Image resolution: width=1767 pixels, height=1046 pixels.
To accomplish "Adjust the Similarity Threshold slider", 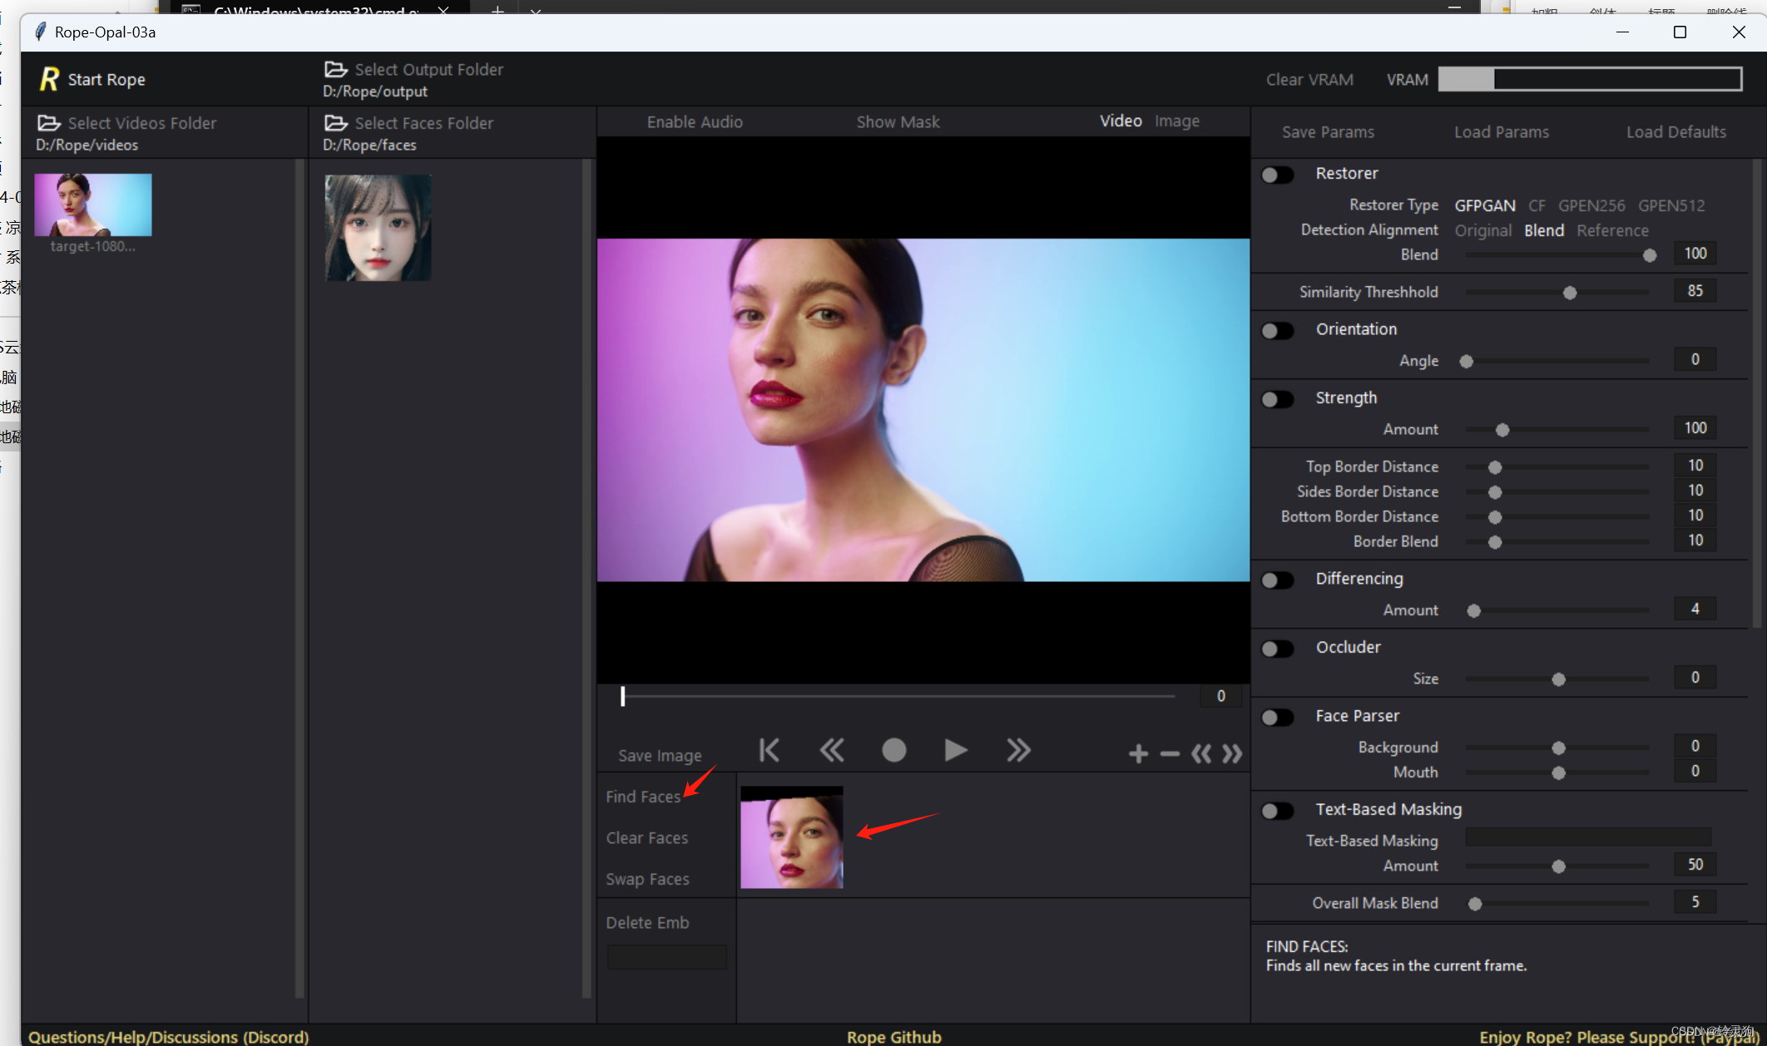I will click(1569, 293).
